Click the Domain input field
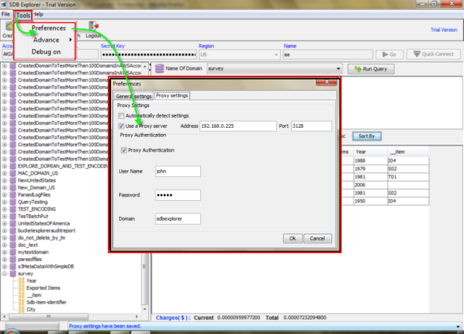Screen dimensions: 464x334 tap(178, 219)
